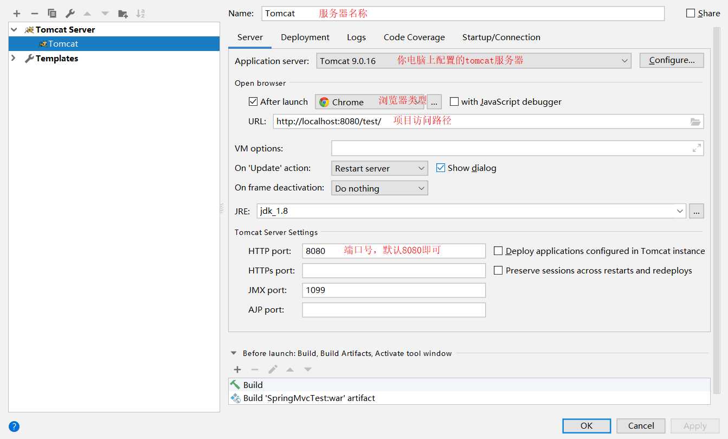Move configuration down arrow in left toolbar
This screenshot has height=439, width=728.
coord(105,14)
